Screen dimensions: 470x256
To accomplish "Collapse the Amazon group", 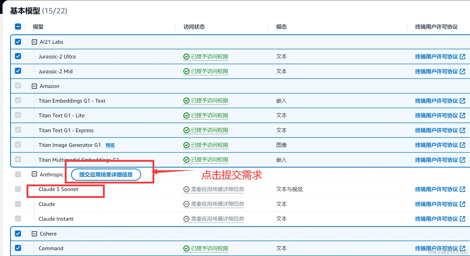I will (x=34, y=86).
